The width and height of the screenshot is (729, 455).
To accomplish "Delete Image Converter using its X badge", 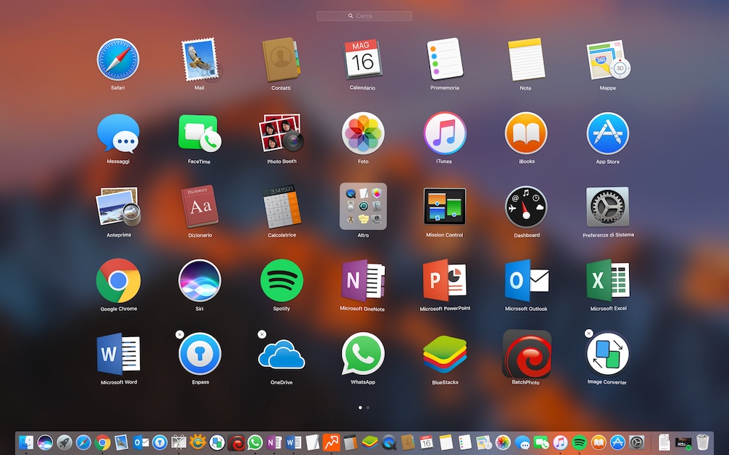I will point(588,333).
